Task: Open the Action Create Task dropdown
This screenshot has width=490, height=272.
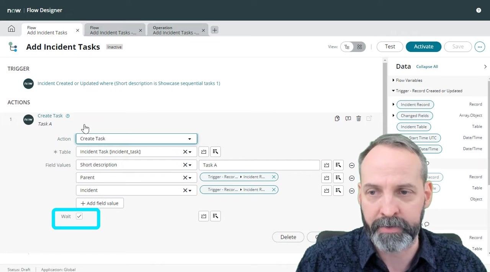Action: (x=136, y=139)
